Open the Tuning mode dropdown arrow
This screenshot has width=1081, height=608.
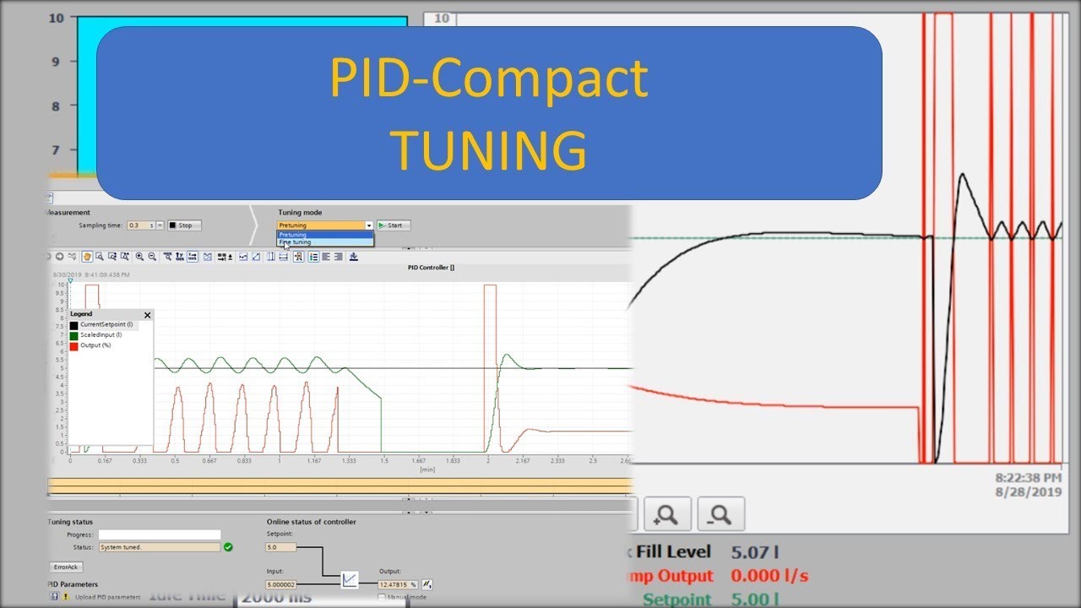[x=369, y=225]
